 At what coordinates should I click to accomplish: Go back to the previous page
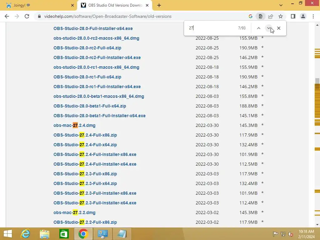(x=7, y=16)
